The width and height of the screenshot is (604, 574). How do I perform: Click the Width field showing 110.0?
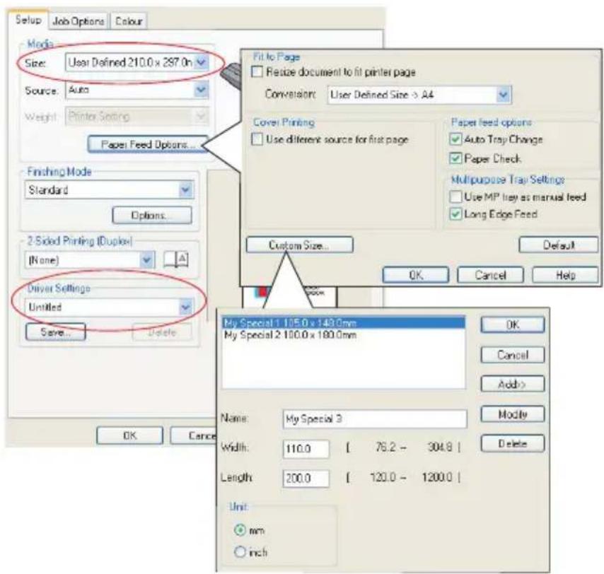tap(306, 449)
